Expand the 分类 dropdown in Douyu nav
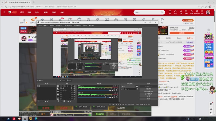The height and width of the screenshot is (121, 216). click(x=37, y=12)
